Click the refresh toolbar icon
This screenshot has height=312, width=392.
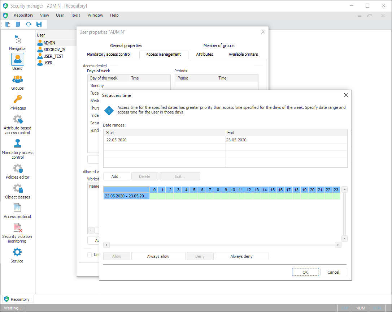[29, 24]
